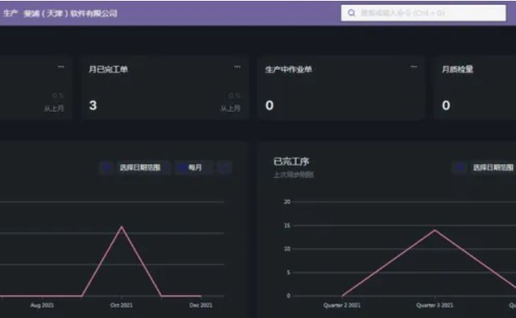The image size is (516, 318).
Task: Click filter icon button on left chart
Action: point(106,168)
